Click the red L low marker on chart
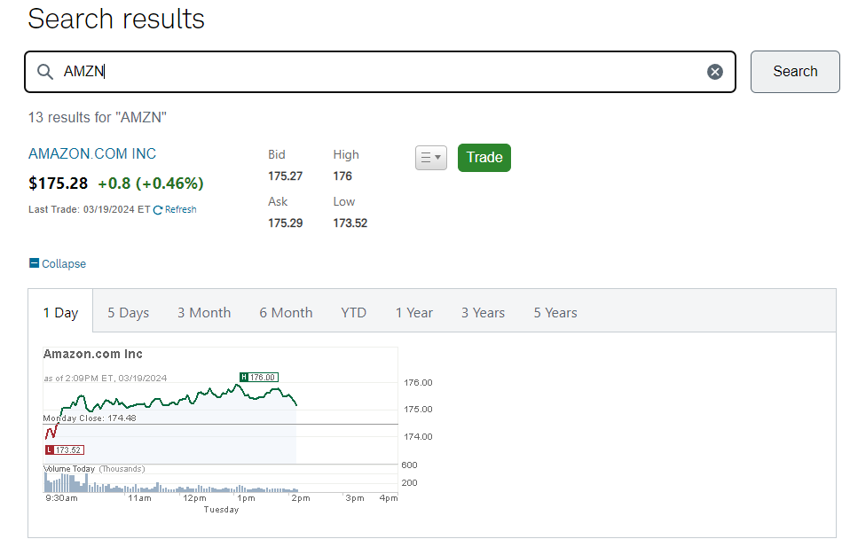 (x=50, y=450)
